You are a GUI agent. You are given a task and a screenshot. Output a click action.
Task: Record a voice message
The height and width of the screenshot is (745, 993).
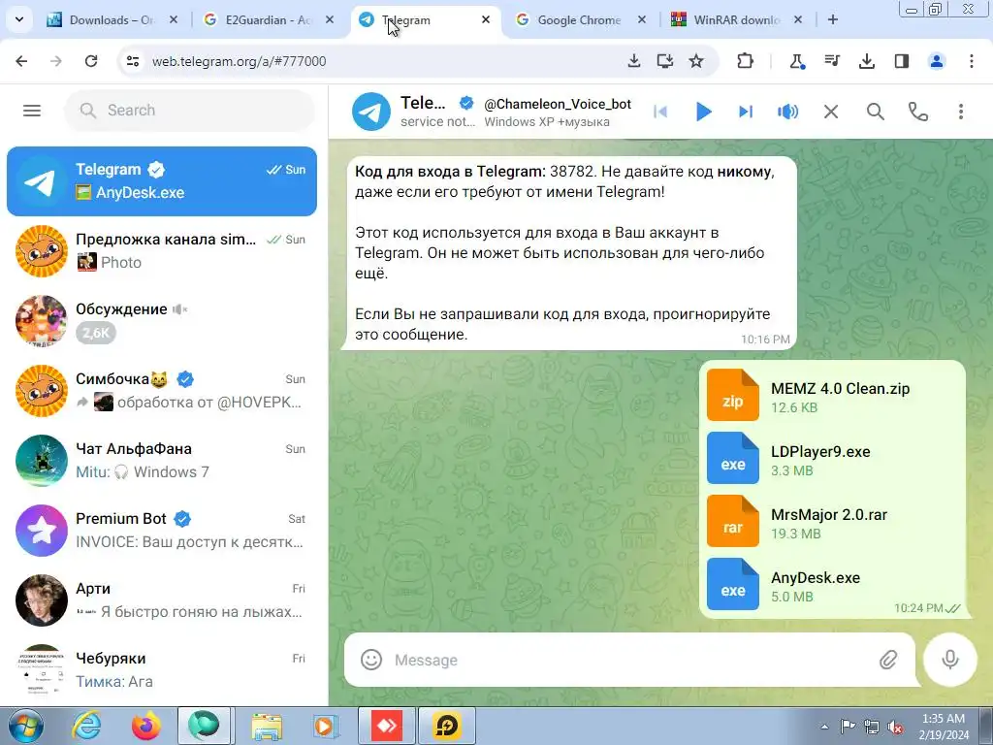click(x=950, y=660)
